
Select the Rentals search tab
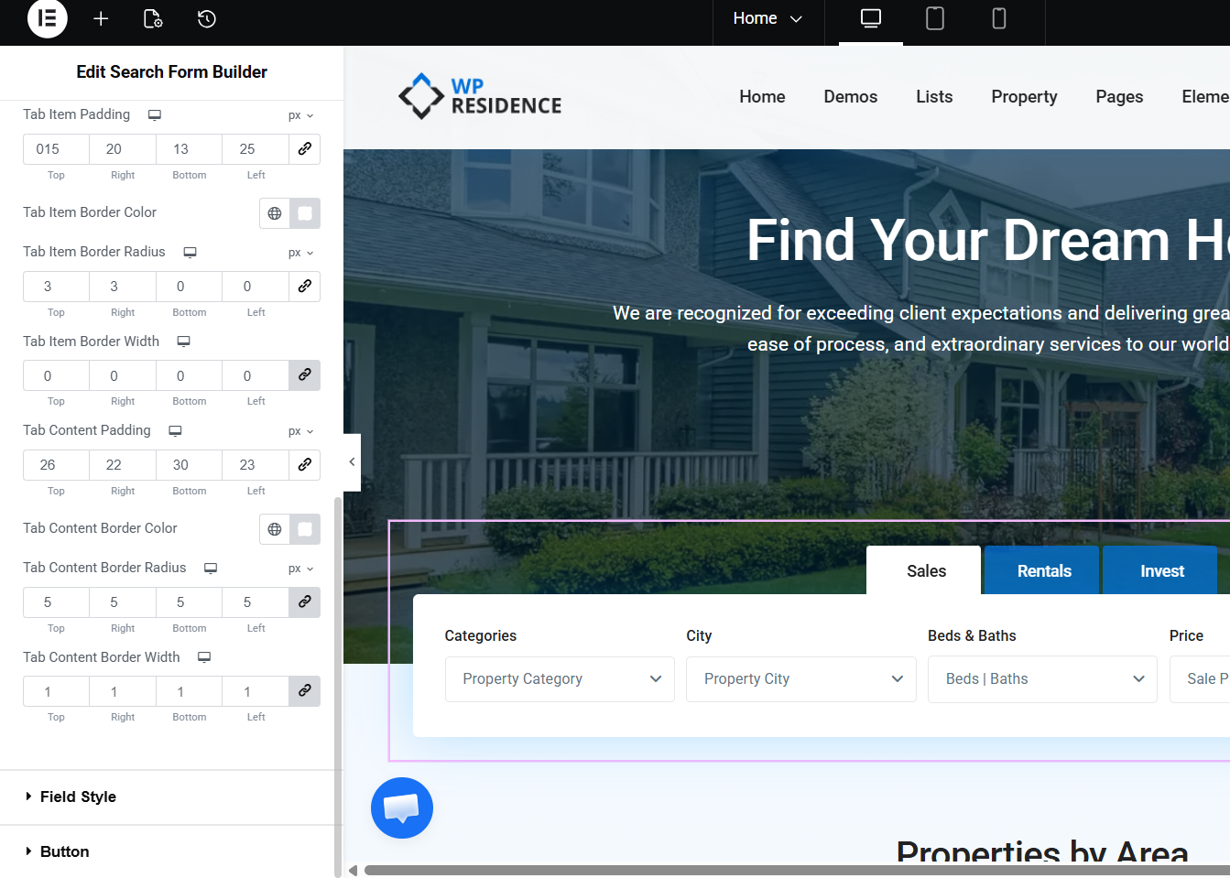tap(1043, 570)
